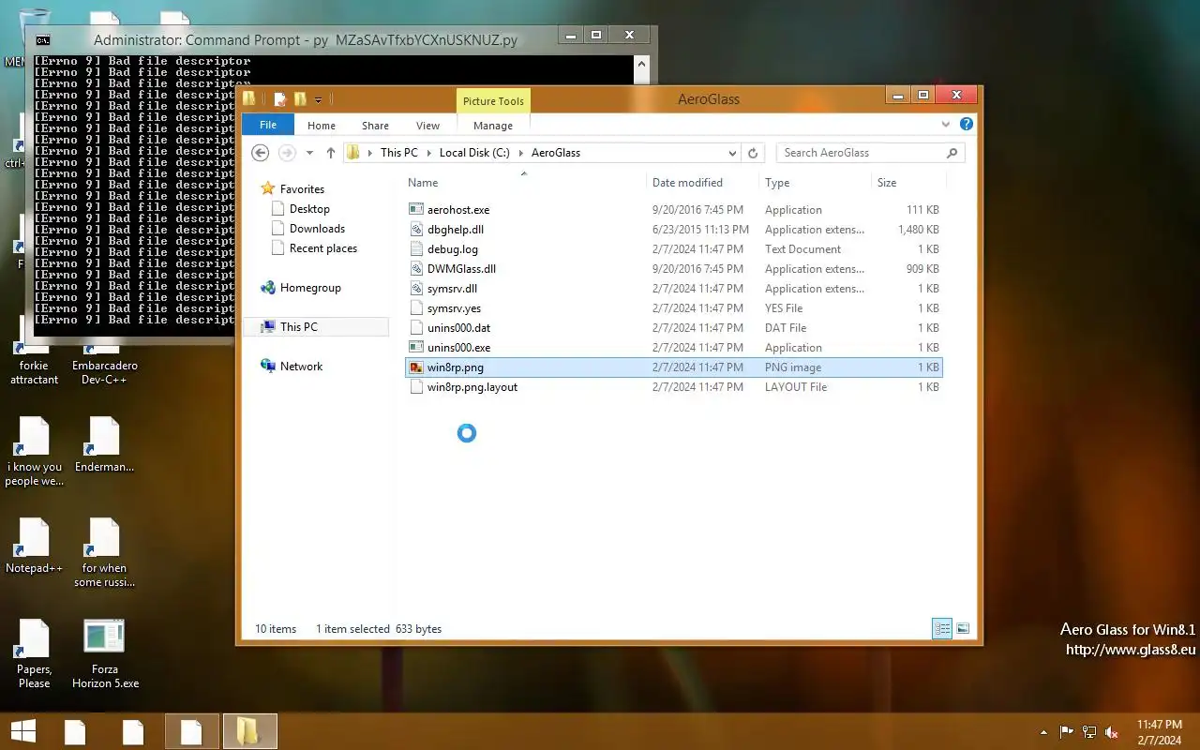The width and height of the screenshot is (1200, 750).
Task: Select the symsrv.dll file icon
Action: pos(417,289)
